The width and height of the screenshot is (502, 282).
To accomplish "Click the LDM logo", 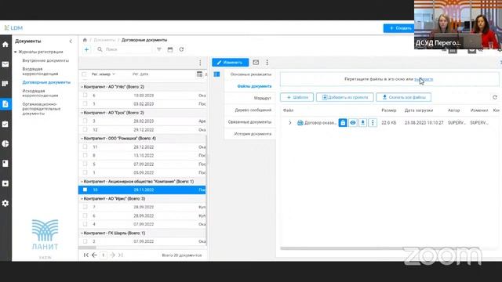I will (x=13, y=28).
